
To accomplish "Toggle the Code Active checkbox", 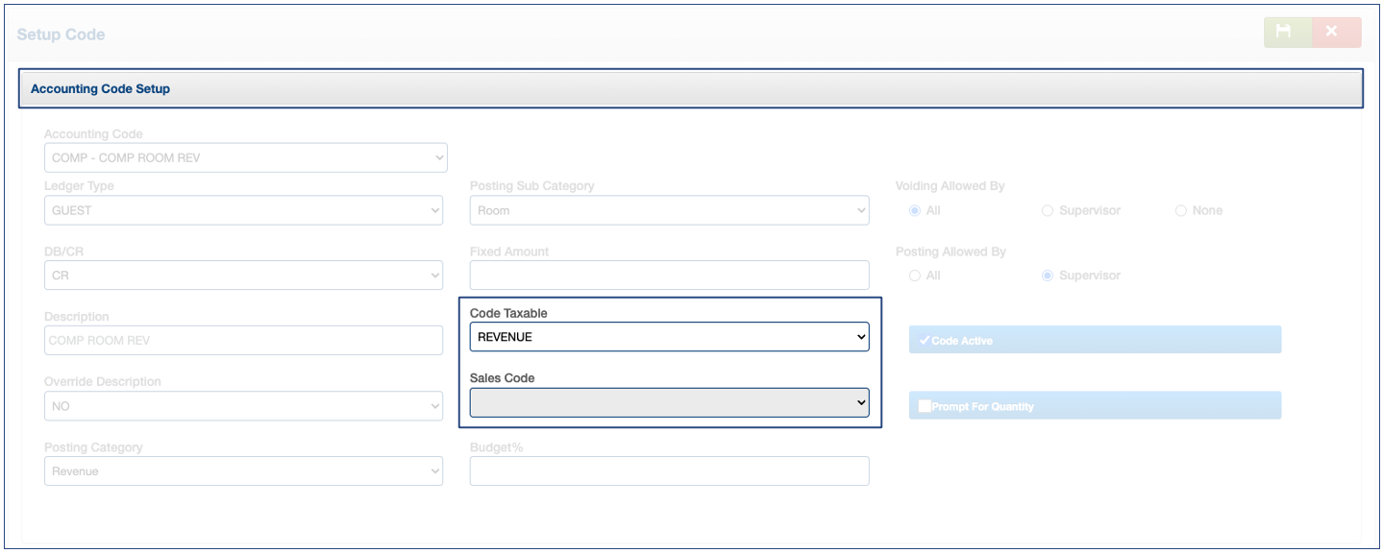I will click(925, 340).
